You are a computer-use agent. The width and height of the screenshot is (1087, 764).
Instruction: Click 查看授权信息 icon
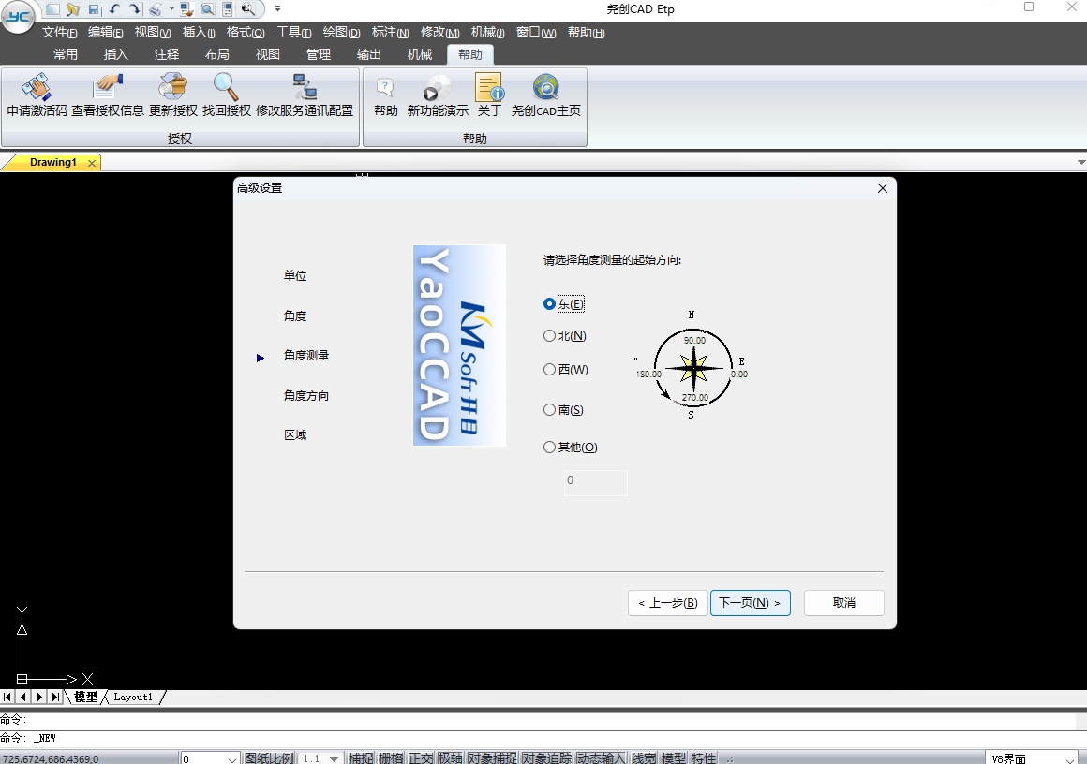tap(107, 87)
